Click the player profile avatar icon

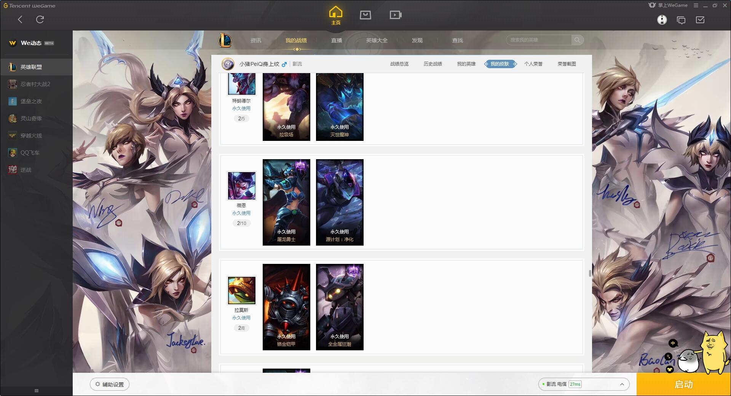click(x=228, y=64)
